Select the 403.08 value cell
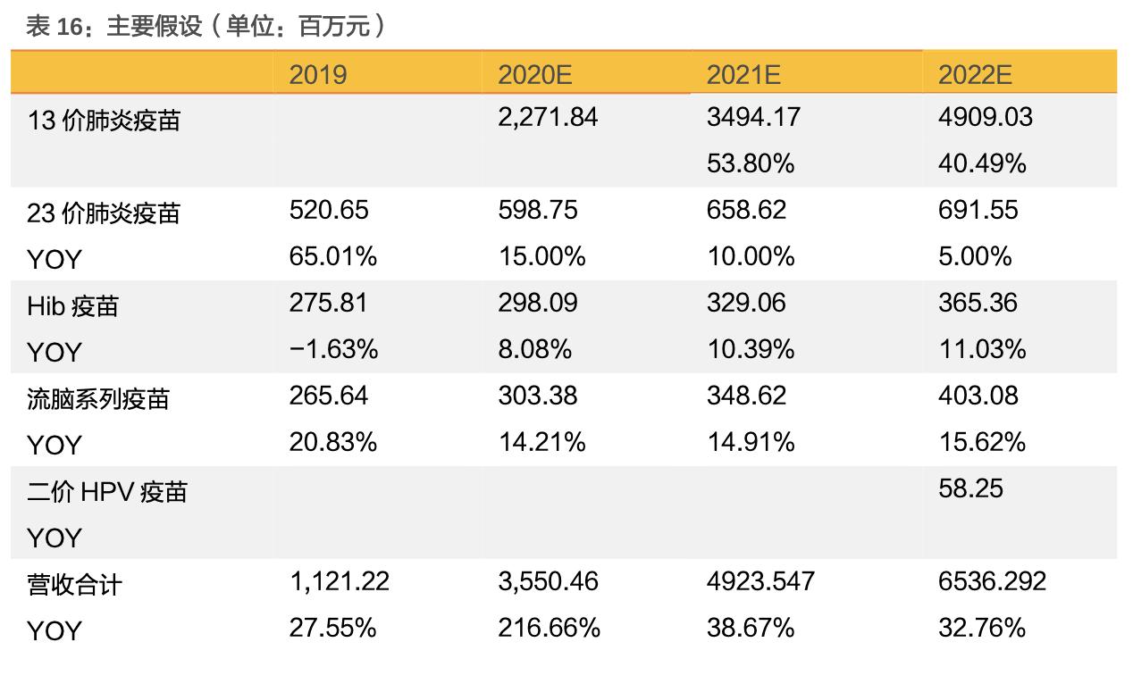Image resolution: width=1133 pixels, height=684 pixels. coord(978,396)
